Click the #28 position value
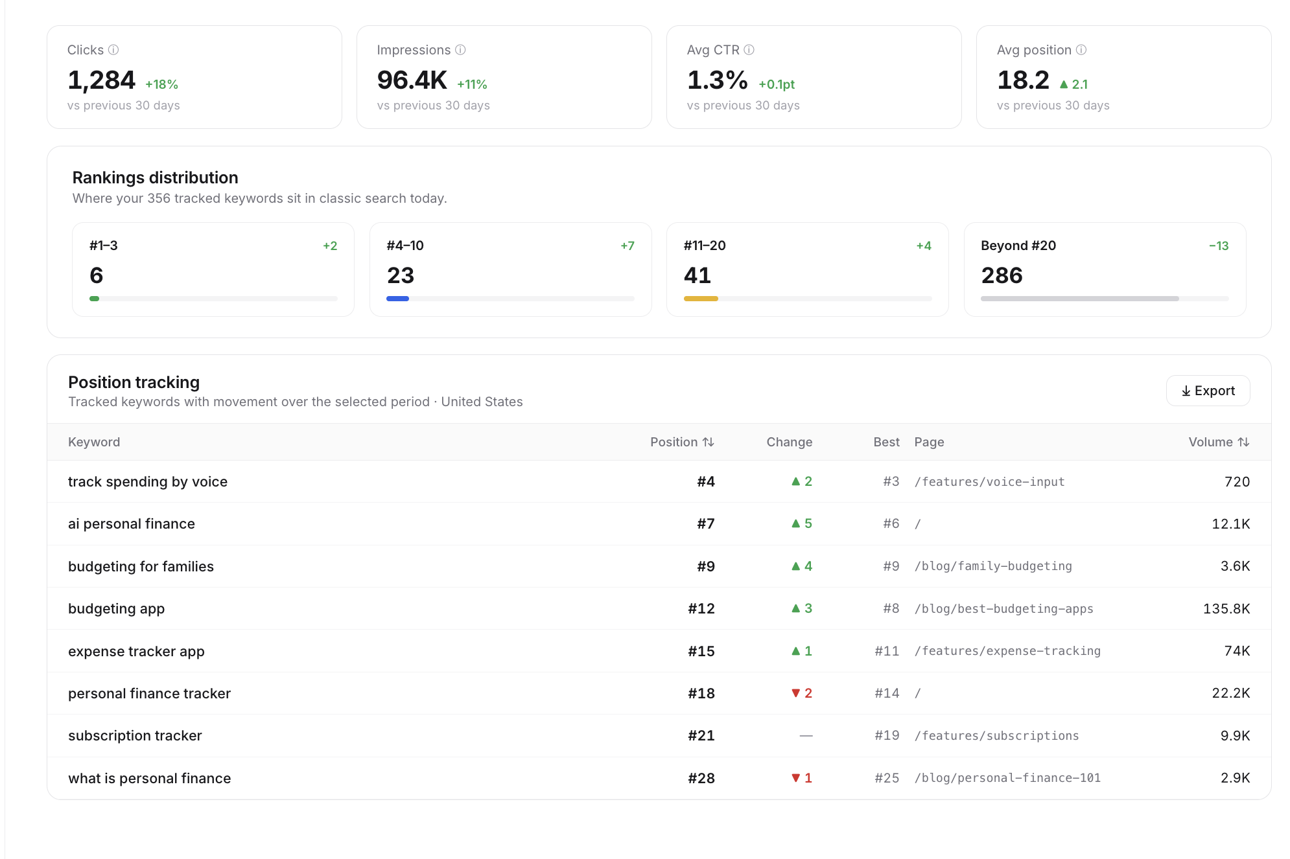 [x=701, y=778]
